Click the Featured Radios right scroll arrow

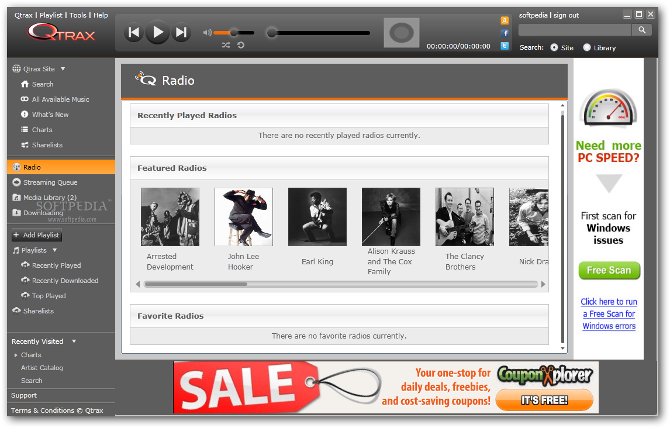(x=543, y=284)
